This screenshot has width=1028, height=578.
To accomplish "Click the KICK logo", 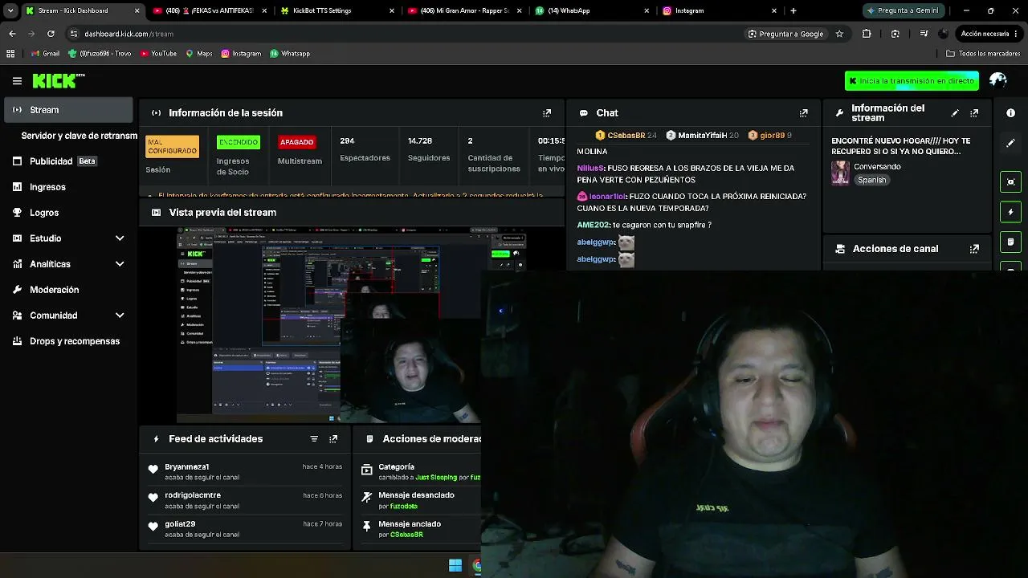I will 58,80.
